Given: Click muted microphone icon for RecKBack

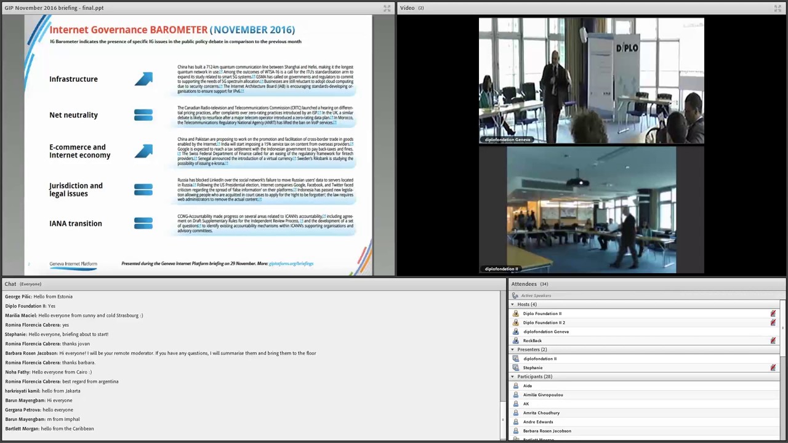Looking at the screenshot, I should point(773,341).
